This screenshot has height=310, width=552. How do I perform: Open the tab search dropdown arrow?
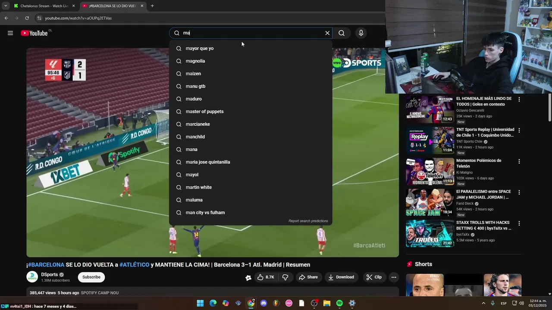(x=5, y=6)
